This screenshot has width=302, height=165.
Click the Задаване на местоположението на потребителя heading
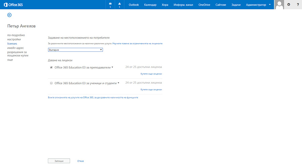coord(79,38)
